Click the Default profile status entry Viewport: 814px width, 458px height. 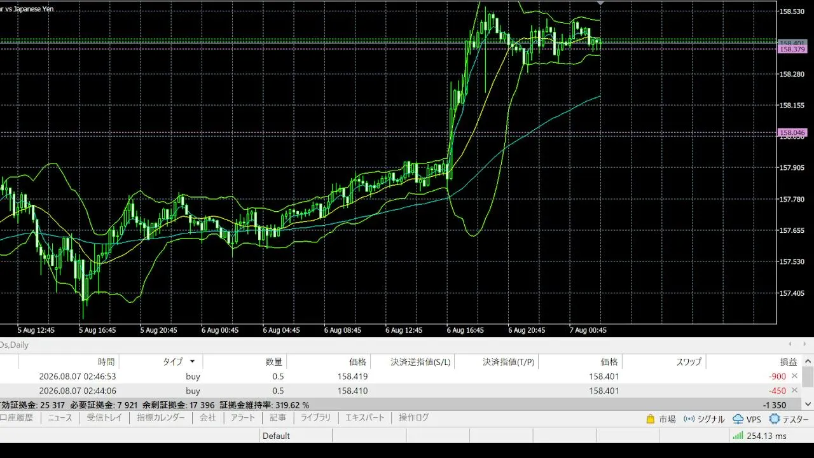point(276,436)
